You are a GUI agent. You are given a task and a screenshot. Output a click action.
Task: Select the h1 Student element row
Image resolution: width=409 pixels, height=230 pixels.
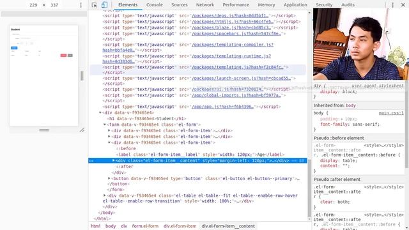point(147,119)
